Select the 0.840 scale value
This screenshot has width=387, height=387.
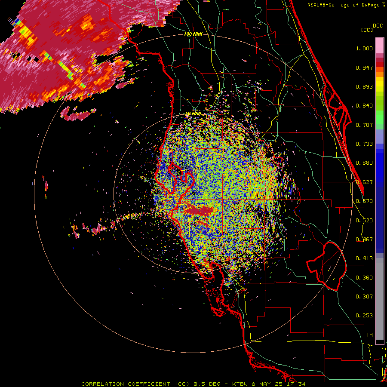(364, 106)
